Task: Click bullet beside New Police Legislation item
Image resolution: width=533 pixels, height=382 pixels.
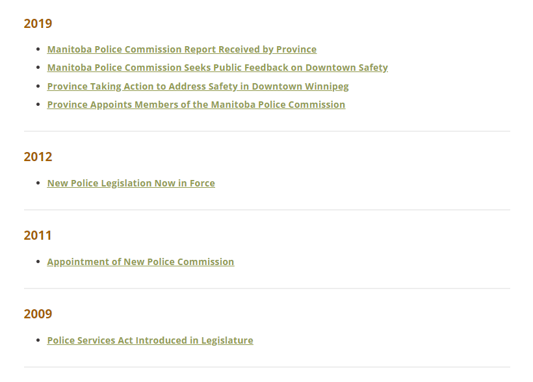Action: (x=38, y=183)
